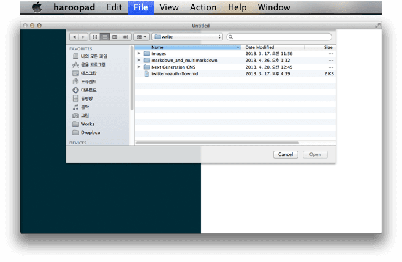
Task: Open the Works folder in sidebar
Action: [87, 124]
